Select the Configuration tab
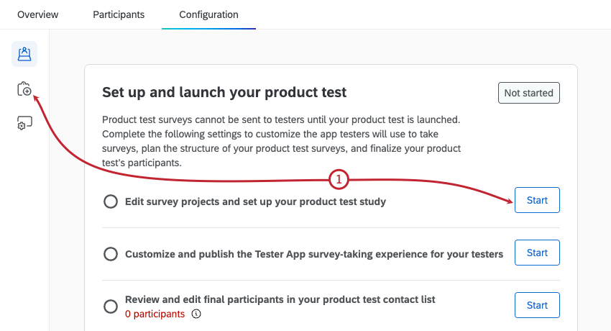 coord(208,14)
